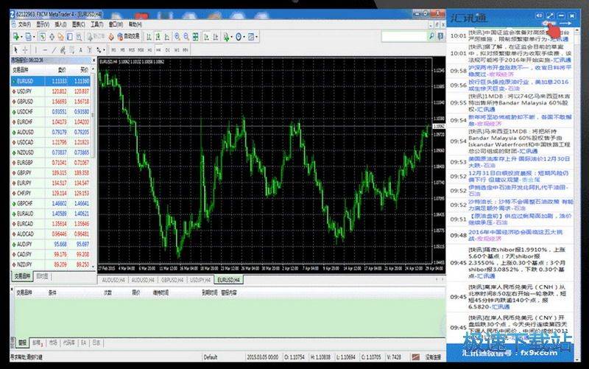Select the equidistant channel tool
Screen dimensions: 589x369
click(x=63, y=50)
